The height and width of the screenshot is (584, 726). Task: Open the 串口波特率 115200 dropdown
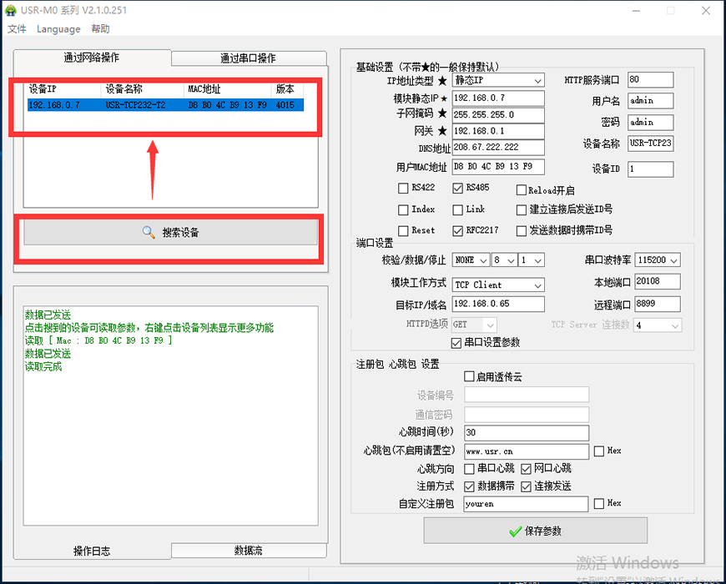(673, 260)
